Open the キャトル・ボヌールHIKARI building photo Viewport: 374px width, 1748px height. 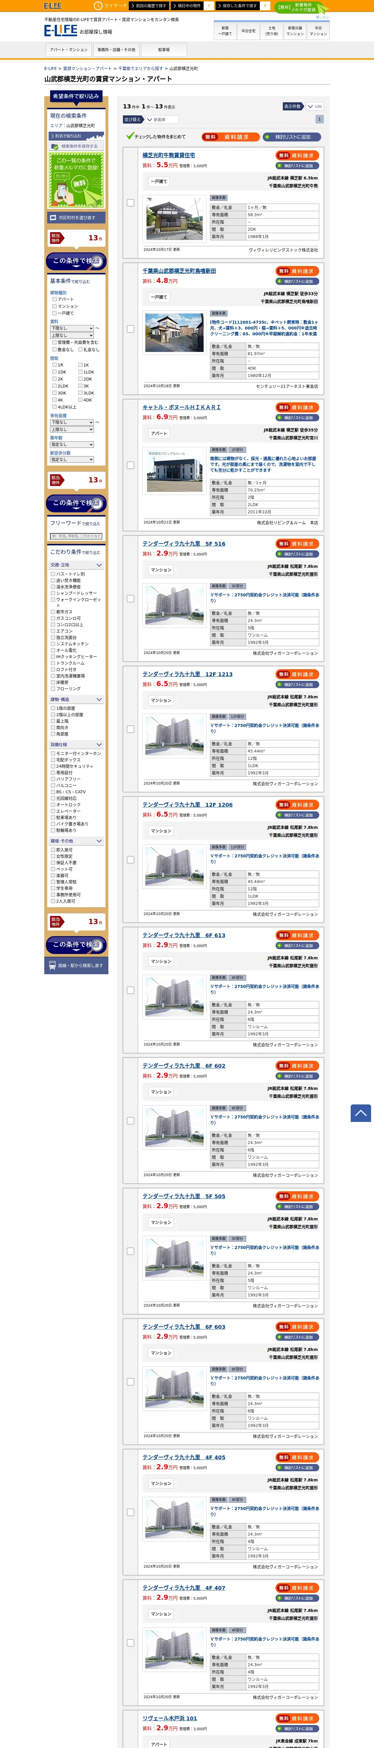pyautogui.click(x=174, y=470)
